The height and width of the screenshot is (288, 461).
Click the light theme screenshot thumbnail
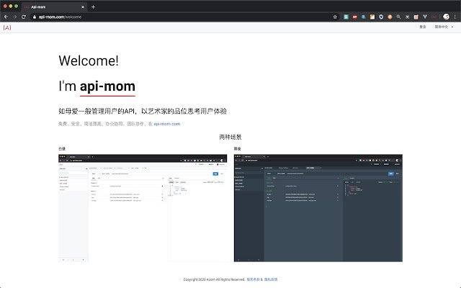(143, 208)
